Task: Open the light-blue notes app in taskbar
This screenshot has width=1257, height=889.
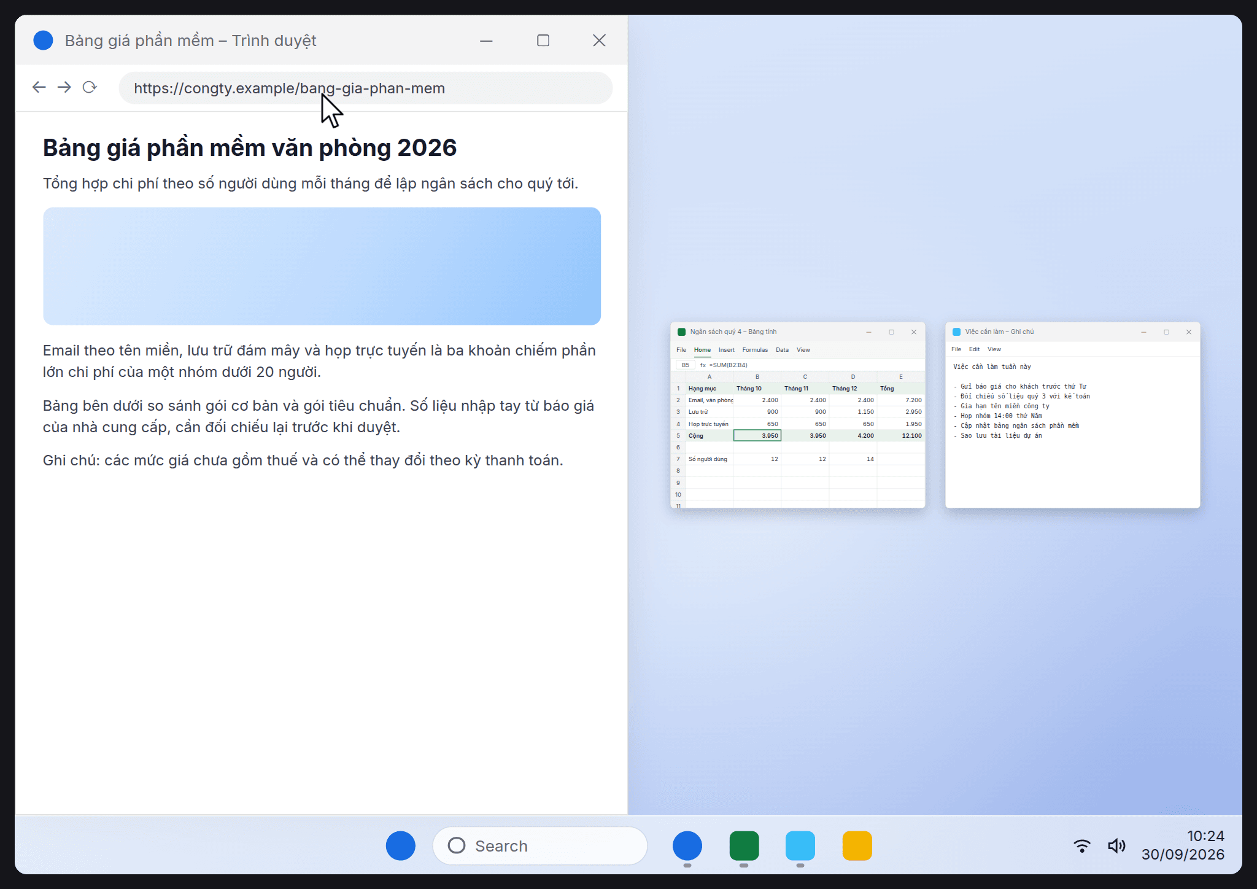Action: coord(800,845)
